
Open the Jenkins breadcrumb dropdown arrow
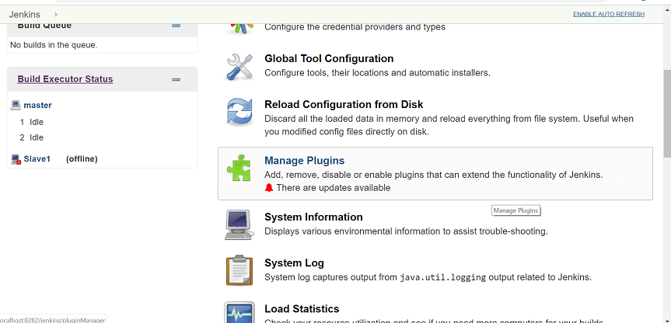tap(56, 15)
